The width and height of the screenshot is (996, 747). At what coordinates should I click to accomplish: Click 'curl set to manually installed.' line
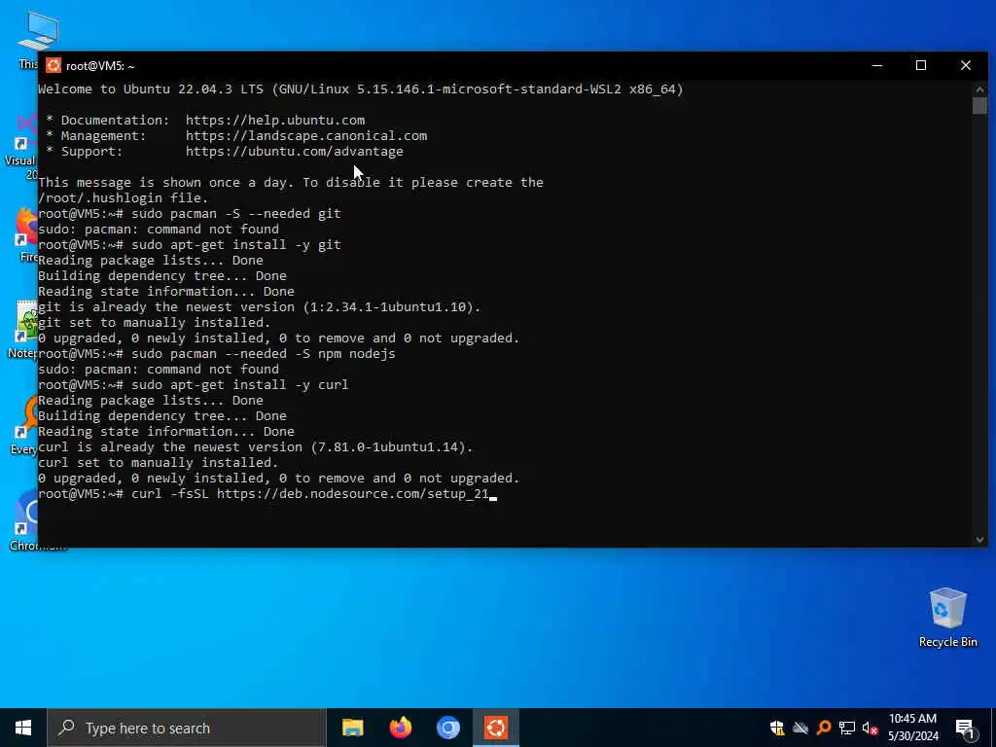pyautogui.click(x=159, y=462)
